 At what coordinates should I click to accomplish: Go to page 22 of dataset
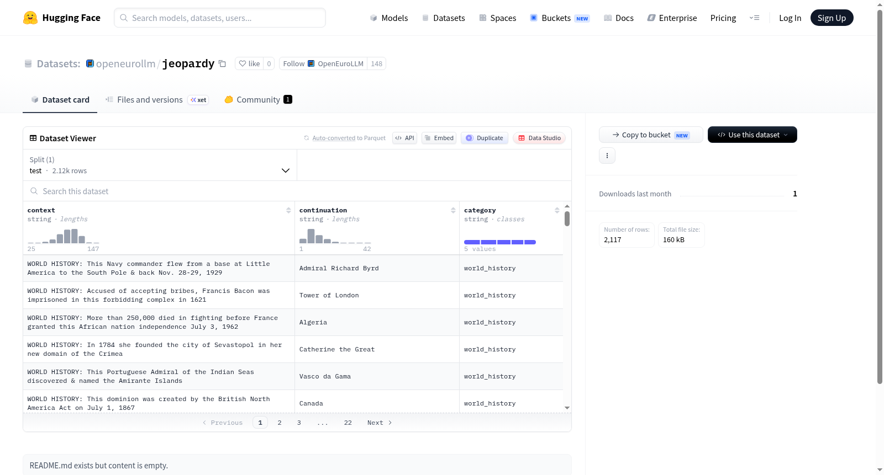pyautogui.click(x=348, y=423)
